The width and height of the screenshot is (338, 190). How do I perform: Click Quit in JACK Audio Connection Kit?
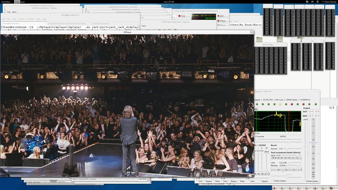222,16
